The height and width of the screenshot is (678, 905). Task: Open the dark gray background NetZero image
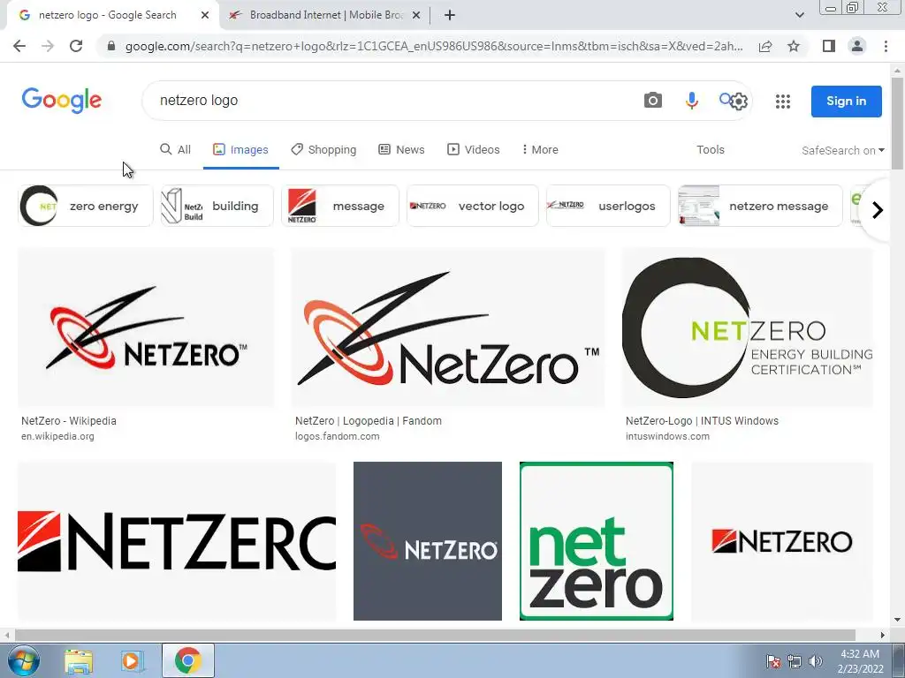pos(428,541)
